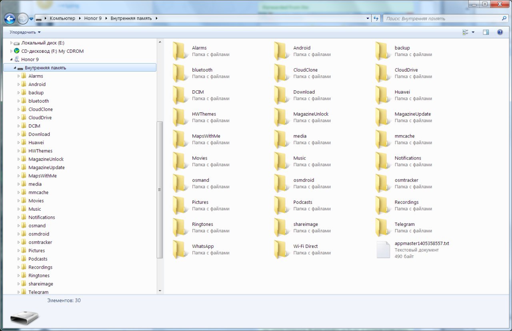
Task: Select the Huawei folder icon in file pane
Action: point(383,95)
